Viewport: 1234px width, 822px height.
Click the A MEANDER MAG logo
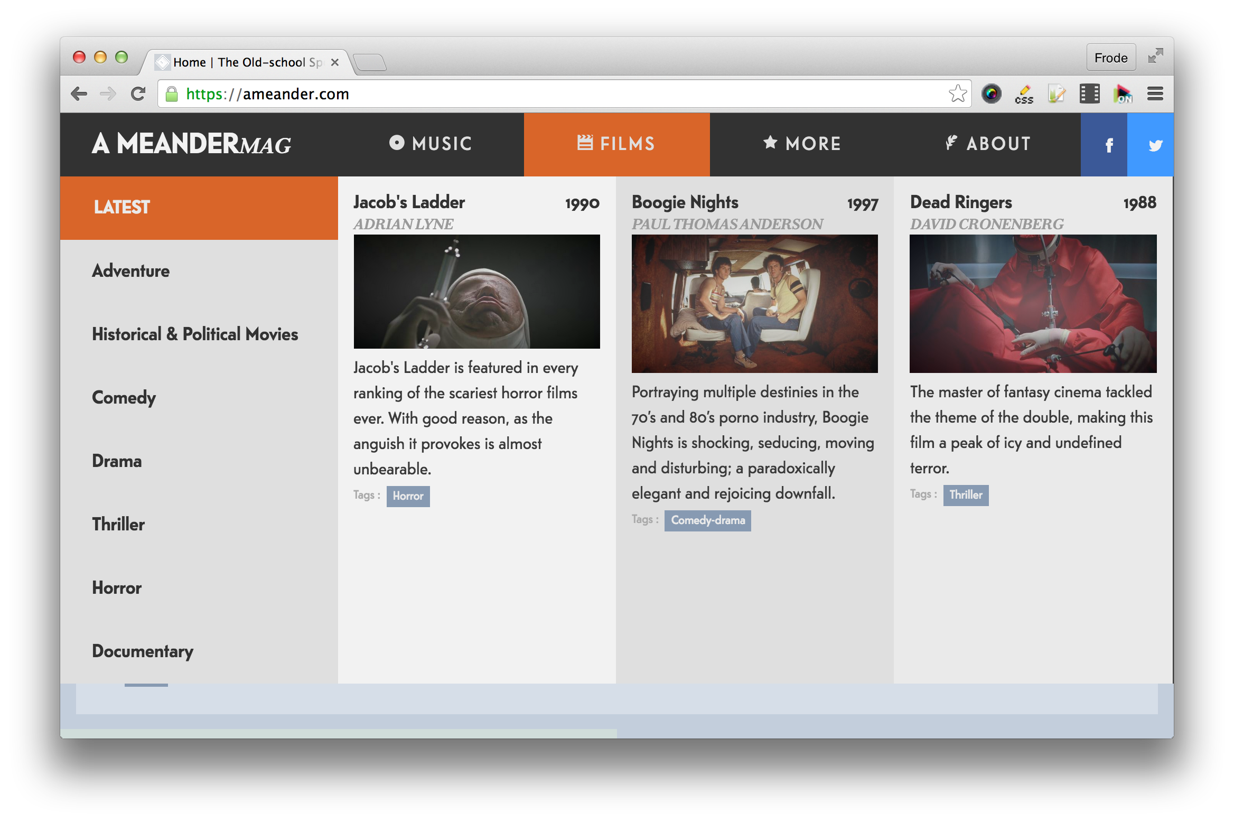191,144
